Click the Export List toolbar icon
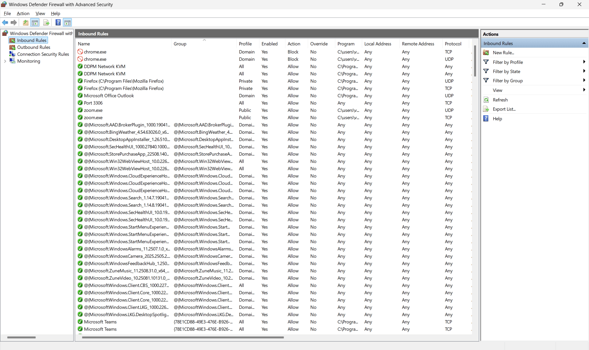Viewport: 589px width, 350px height. (46, 22)
